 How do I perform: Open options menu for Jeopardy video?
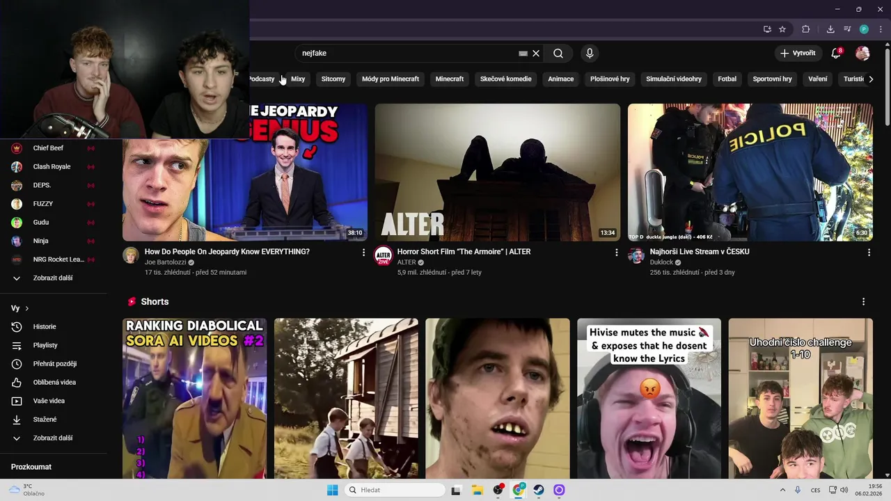[363, 253]
